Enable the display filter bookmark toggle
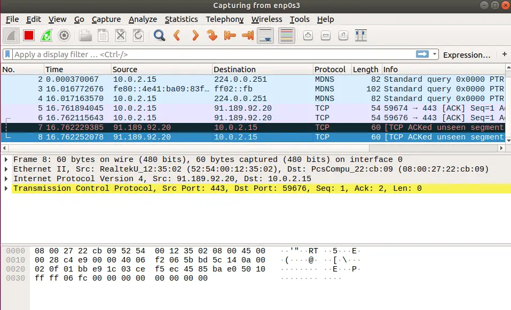The height and width of the screenshot is (310, 511). (x=6, y=54)
